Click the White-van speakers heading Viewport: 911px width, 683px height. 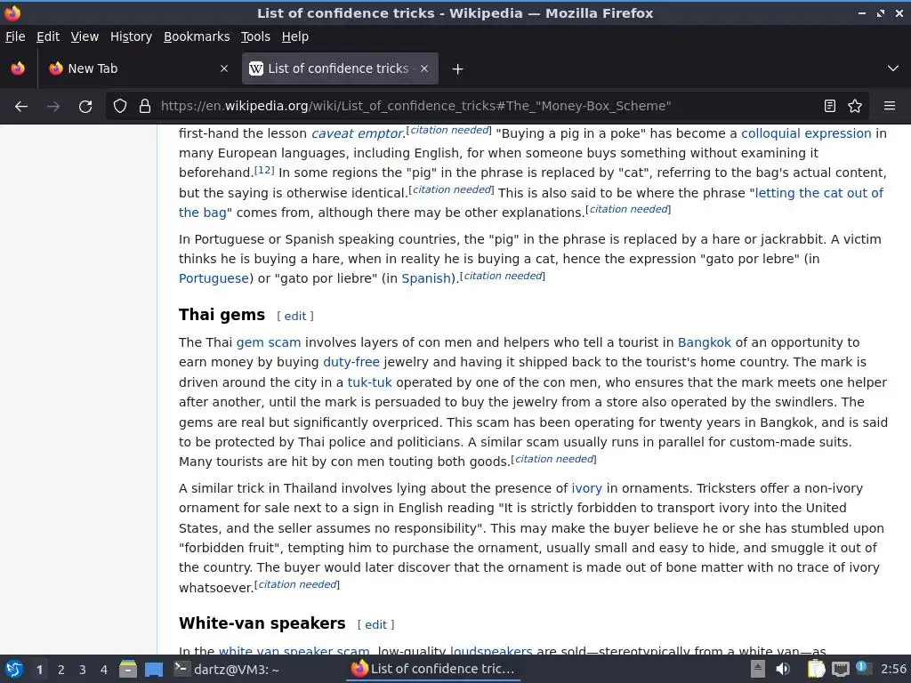(262, 623)
